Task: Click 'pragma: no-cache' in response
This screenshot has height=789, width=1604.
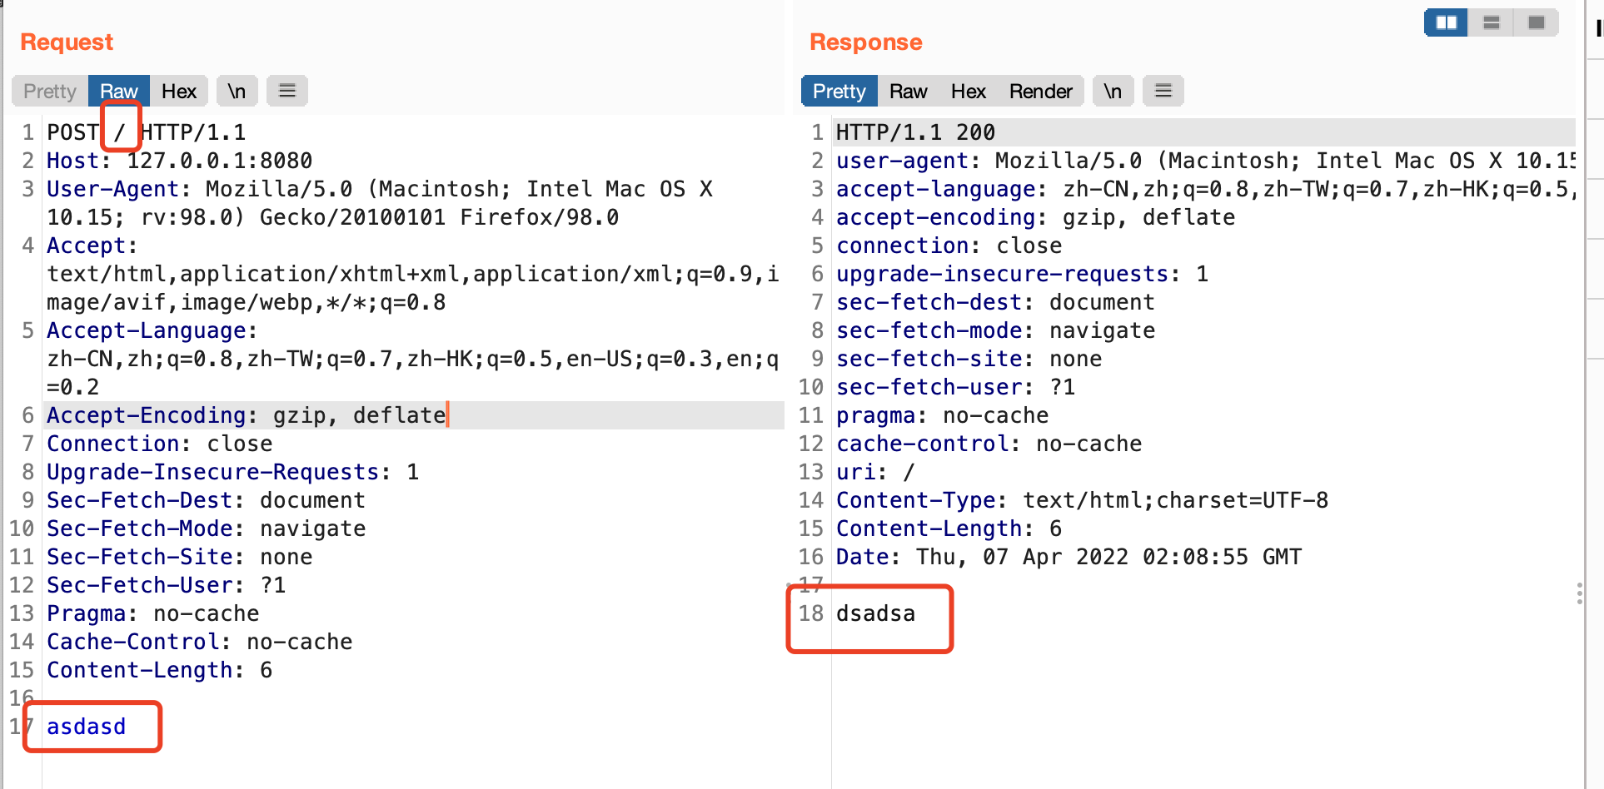Action: pos(943,415)
